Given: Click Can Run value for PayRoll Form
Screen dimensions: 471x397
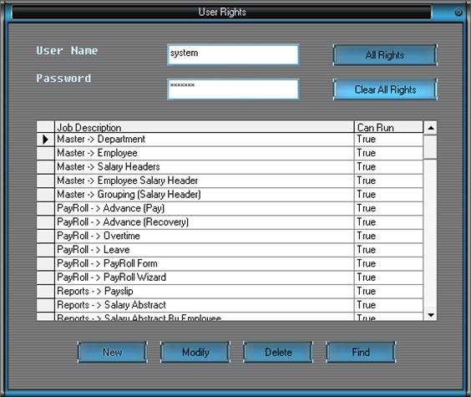Looking at the screenshot, I should tap(388, 264).
